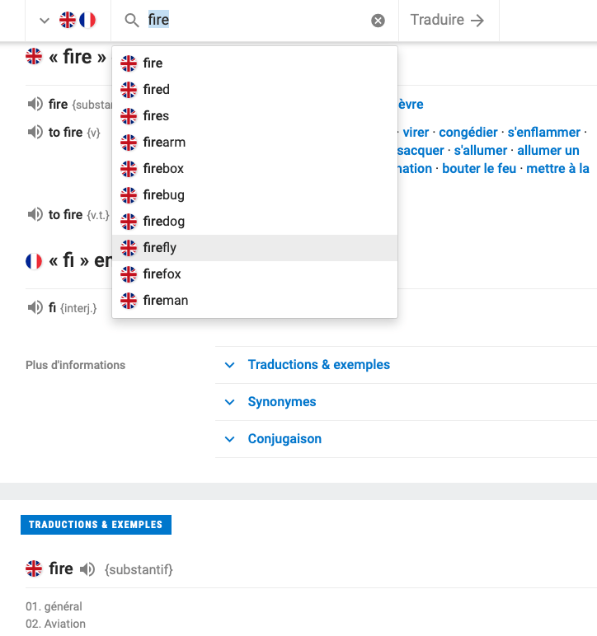Play audio for noun 'fire' at top
Viewport: 597px width, 636px height.
pos(35,105)
